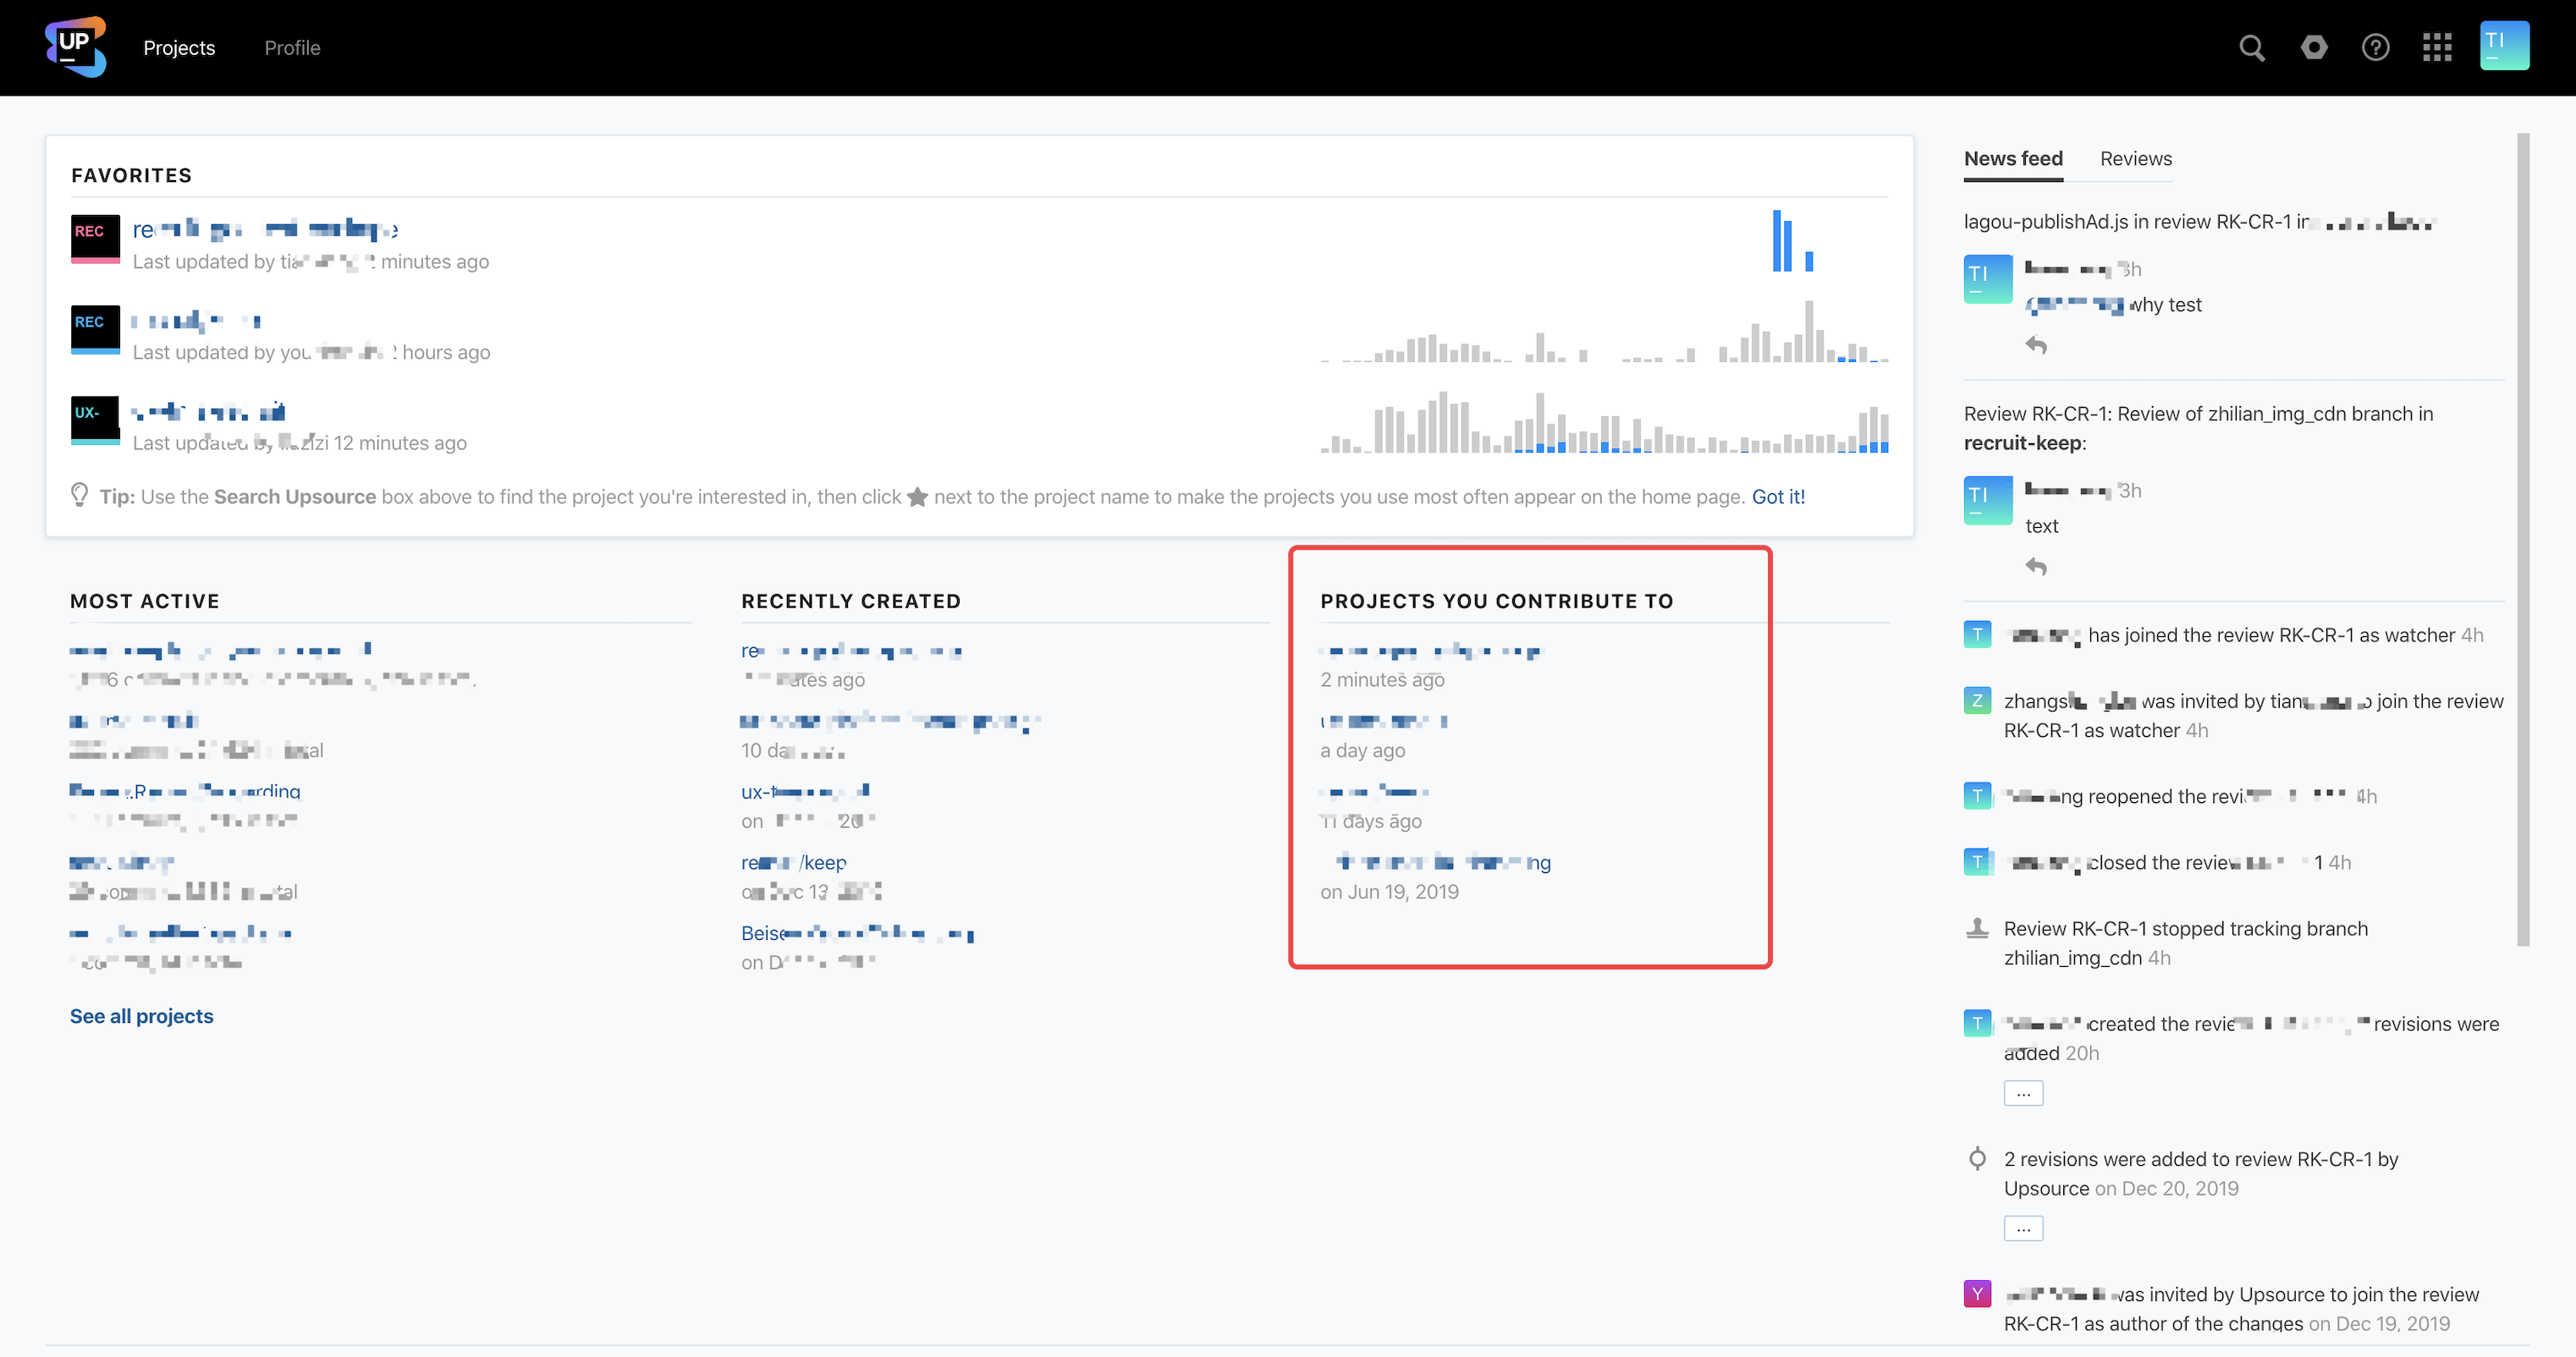This screenshot has width=2576, height=1357.
Task: Click TI avatar beside 'why test' comment
Action: click(x=1988, y=279)
